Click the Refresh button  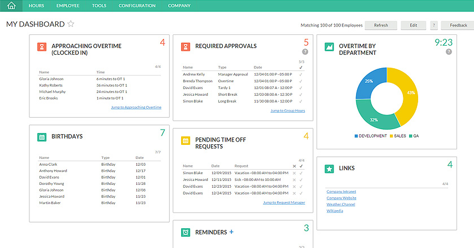click(x=381, y=25)
